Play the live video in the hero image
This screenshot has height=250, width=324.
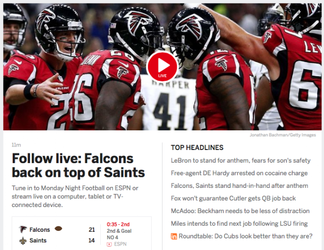162,67
